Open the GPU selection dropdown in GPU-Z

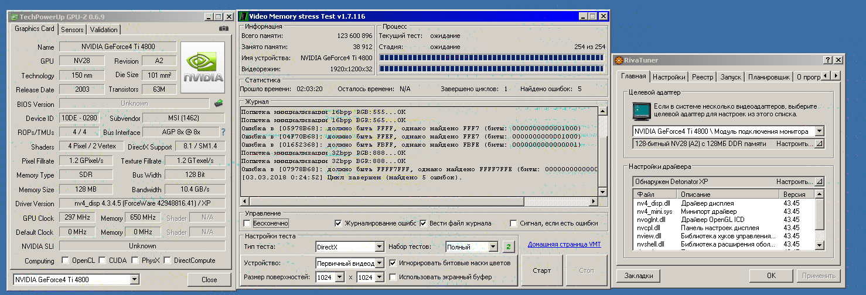(x=135, y=280)
